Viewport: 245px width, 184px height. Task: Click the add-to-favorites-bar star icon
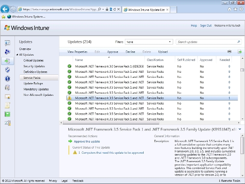pos(3,17)
